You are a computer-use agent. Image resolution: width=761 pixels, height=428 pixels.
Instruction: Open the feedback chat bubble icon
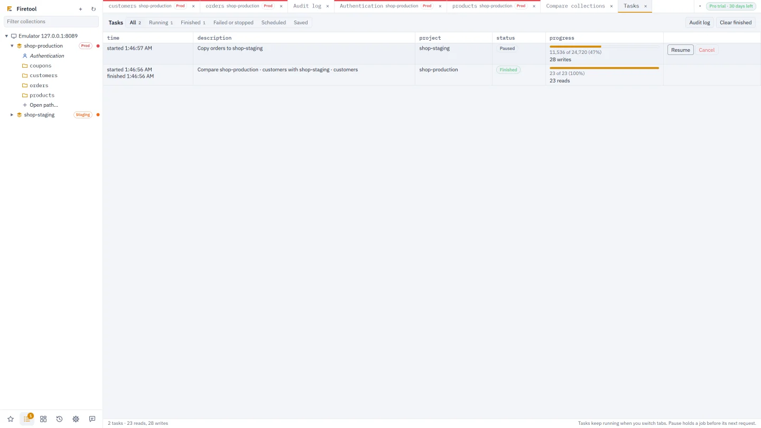click(92, 419)
